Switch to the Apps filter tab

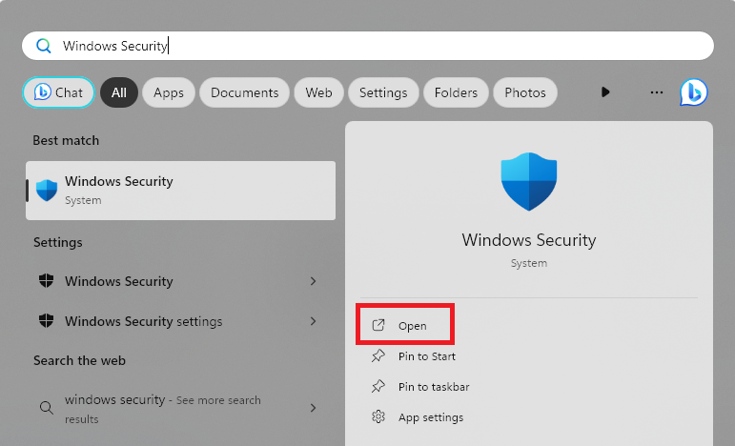[x=169, y=92]
